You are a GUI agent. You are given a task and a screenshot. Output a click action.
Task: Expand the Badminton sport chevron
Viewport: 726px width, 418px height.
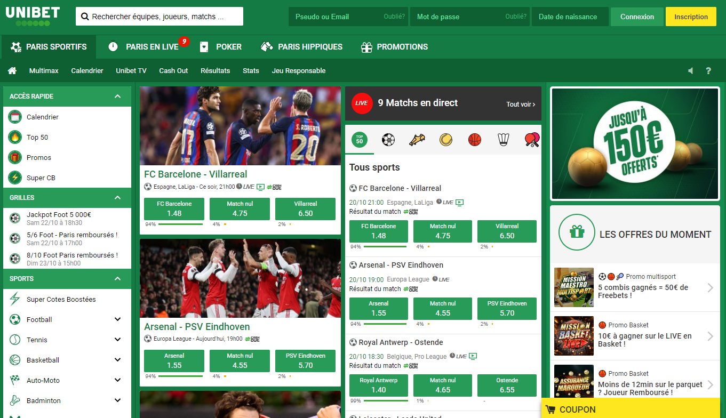[118, 400]
